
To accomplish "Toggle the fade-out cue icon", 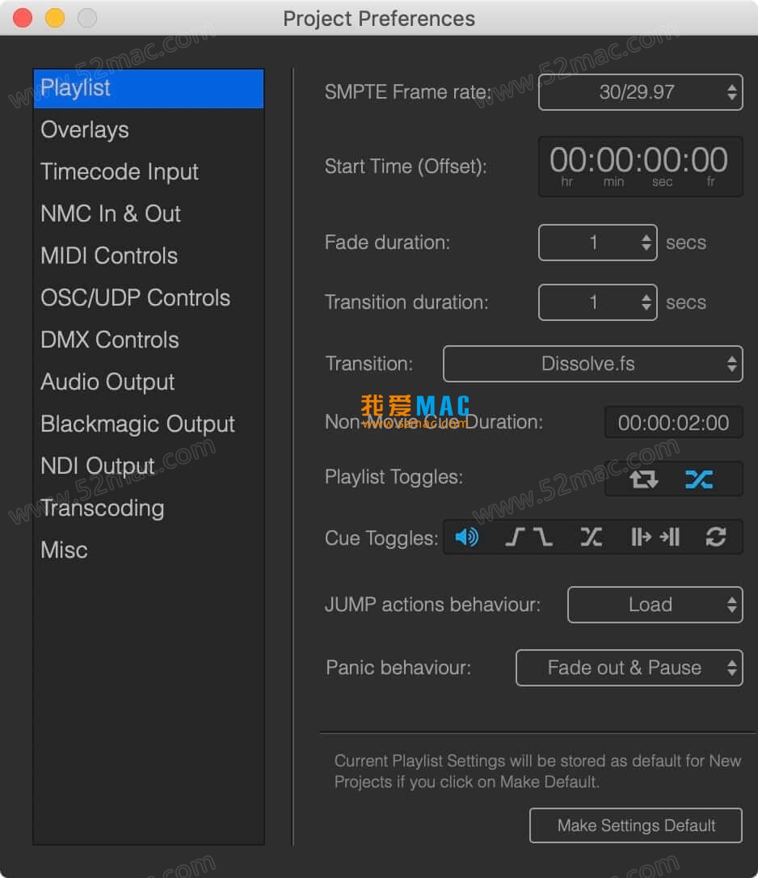I will tap(542, 537).
